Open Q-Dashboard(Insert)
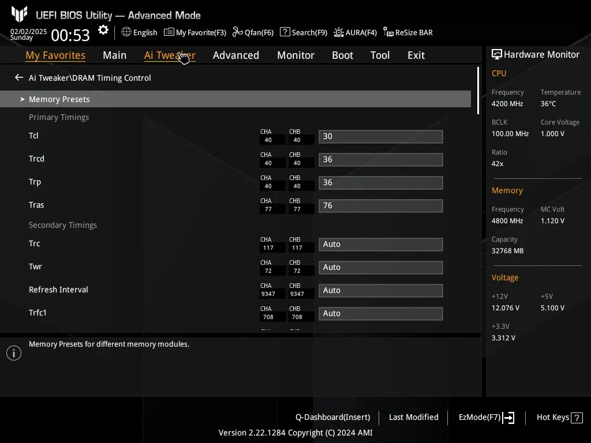 tap(333, 418)
